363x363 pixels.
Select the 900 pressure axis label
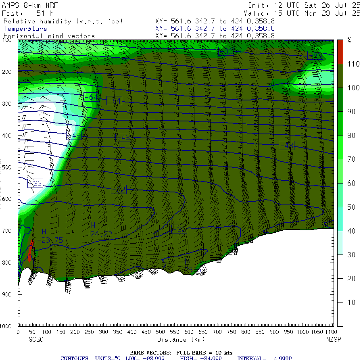pyautogui.click(x=7, y=294)
